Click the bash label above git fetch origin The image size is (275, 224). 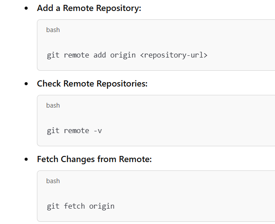[x=53, y=181]
